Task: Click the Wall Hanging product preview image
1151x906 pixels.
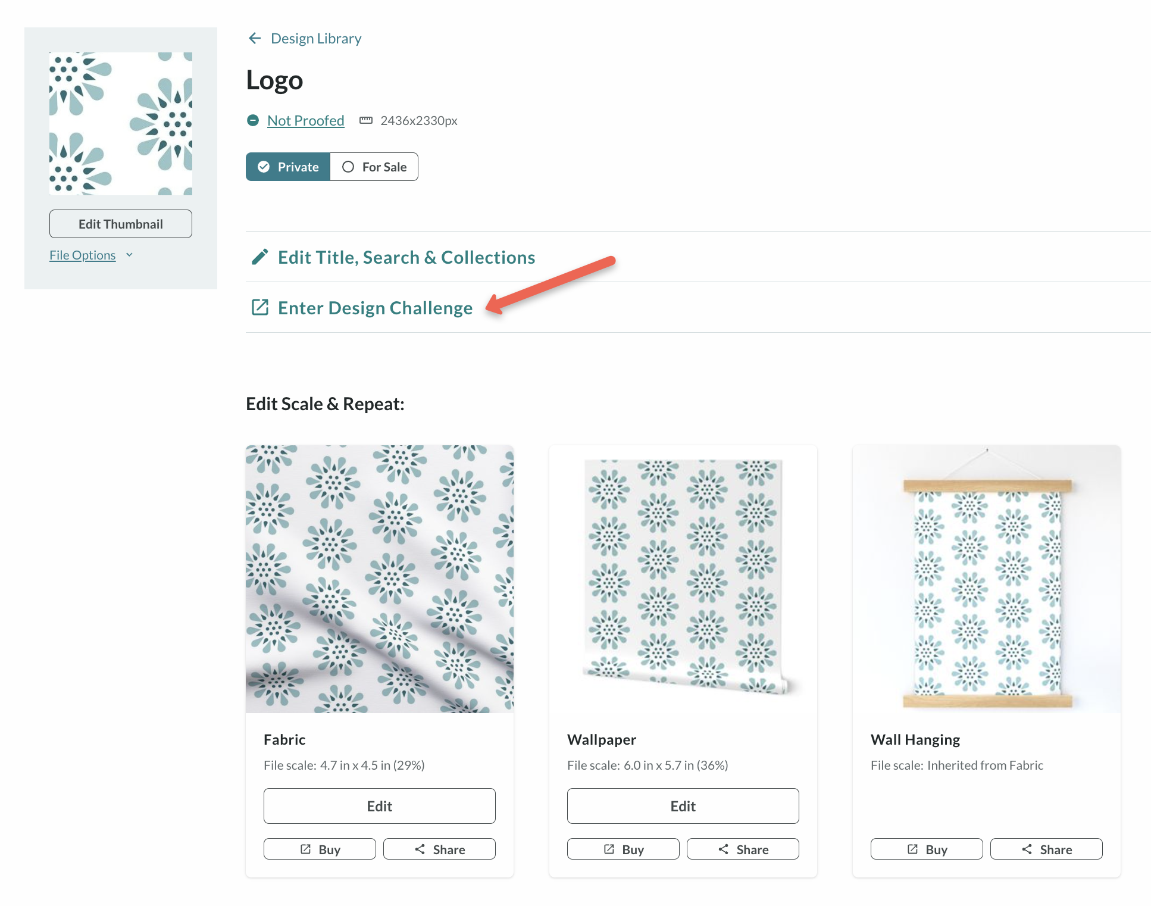Action: click(987, 579)
